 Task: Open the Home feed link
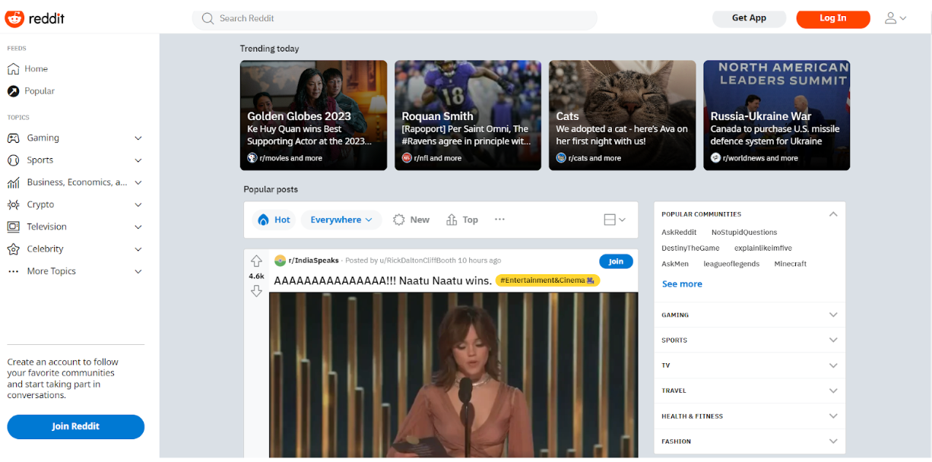click(x=36, y=68)
